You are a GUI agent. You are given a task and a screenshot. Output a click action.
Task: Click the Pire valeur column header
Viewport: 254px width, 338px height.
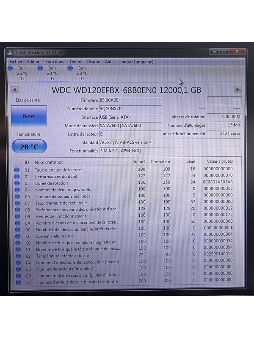(161, 161)
